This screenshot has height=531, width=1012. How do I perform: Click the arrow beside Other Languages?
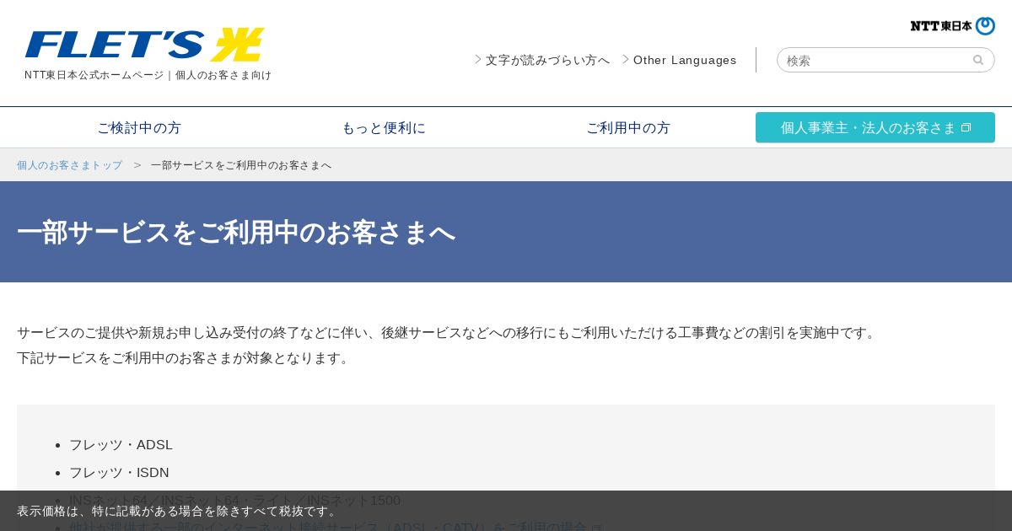click(626, 60)
